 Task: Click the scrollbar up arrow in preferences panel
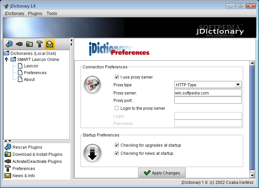coord(252,63)
